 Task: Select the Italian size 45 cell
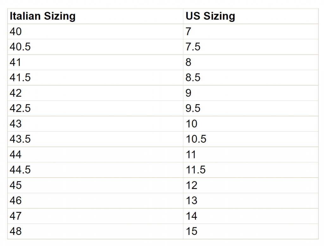pos(95,185)
